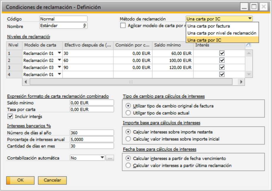272x191 pixels.
Task: Minimize the Condiciones de reclamación window
Action: click(244, 7)
